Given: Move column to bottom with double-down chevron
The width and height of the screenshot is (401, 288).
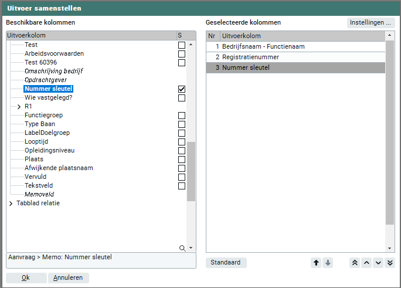Looking at the screenshot, I should click(390, 263).
